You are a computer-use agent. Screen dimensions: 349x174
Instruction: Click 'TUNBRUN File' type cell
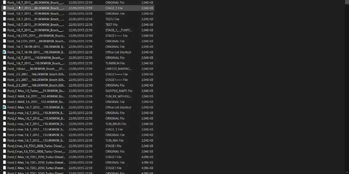[115, 63]
